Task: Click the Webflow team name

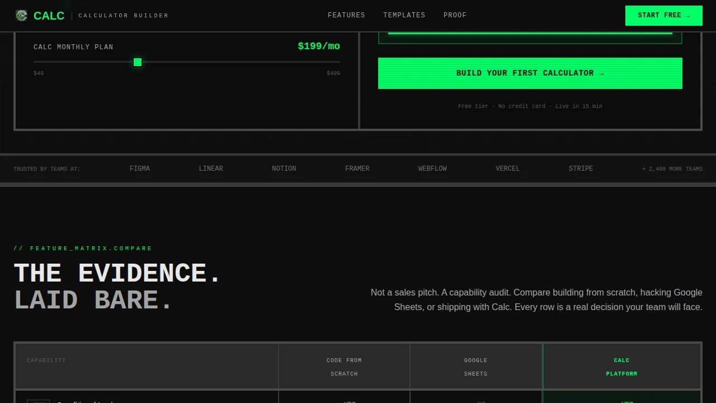Action: [432, 168]
